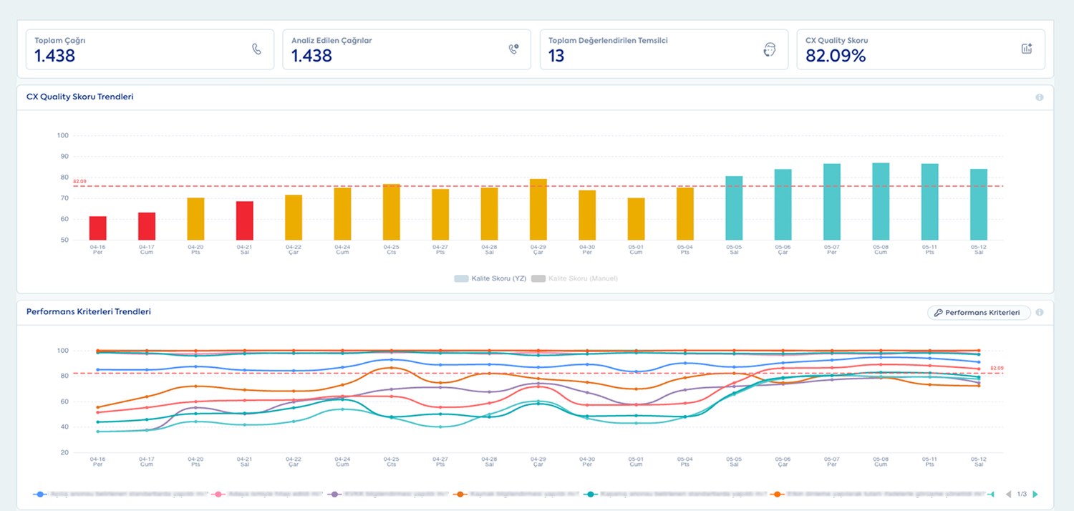Toggle Kalite Skoru (YZ) legend series
The width and height of the screenshot is (1074, 511).
click(490, 278)
